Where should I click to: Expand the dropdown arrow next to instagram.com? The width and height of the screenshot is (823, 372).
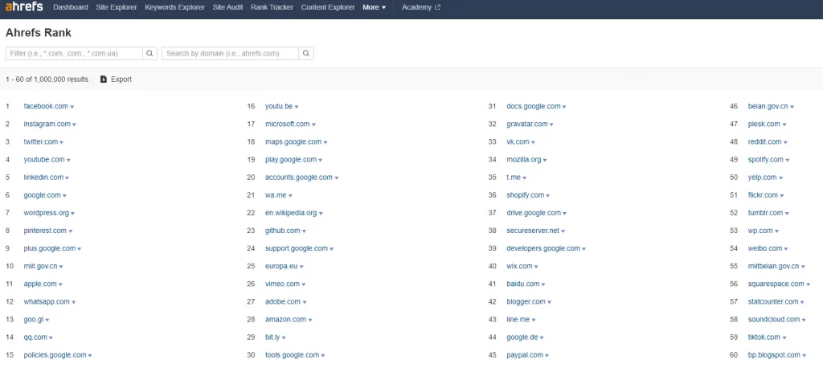pos(74,125)
